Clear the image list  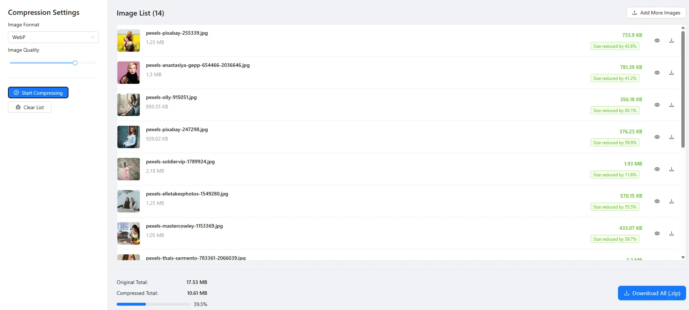click(30, 107)
